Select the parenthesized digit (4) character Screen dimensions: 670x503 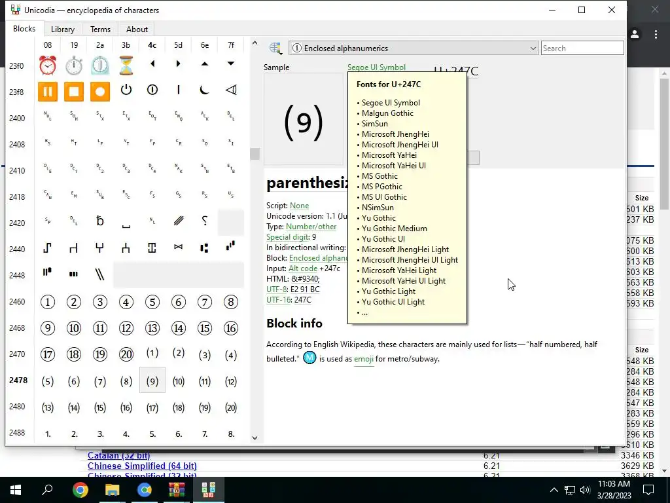point(231,355)
